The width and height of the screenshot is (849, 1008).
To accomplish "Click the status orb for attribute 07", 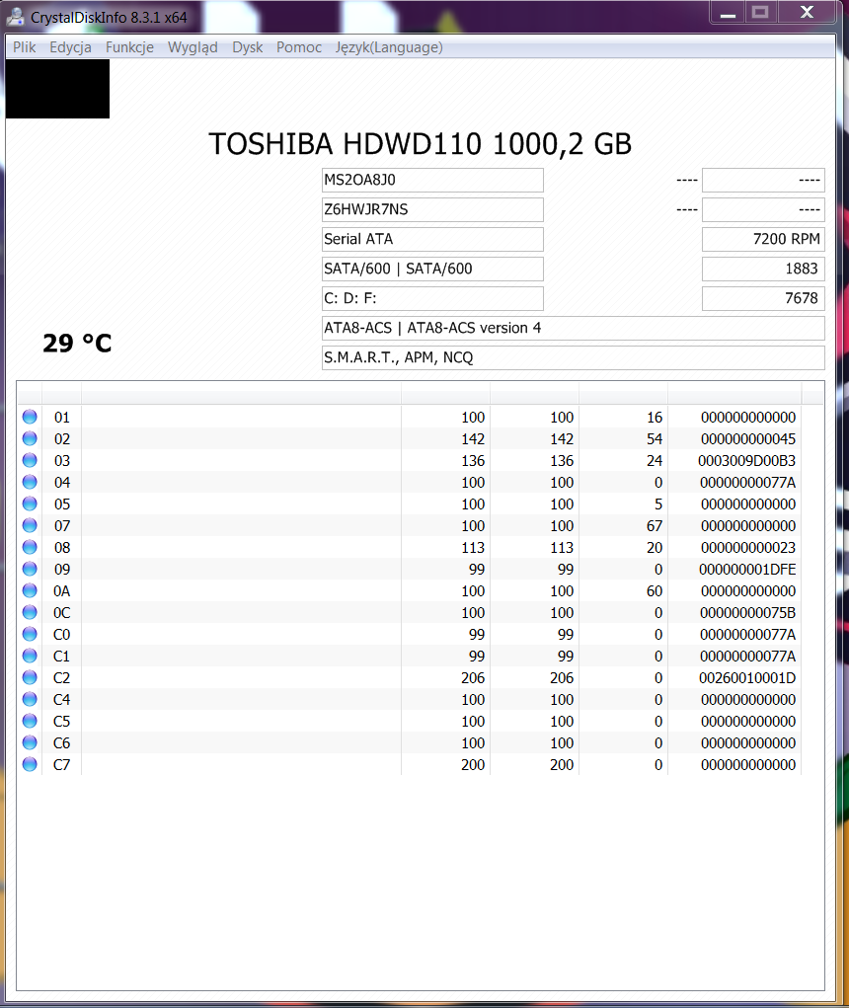I will coord(30,525).
